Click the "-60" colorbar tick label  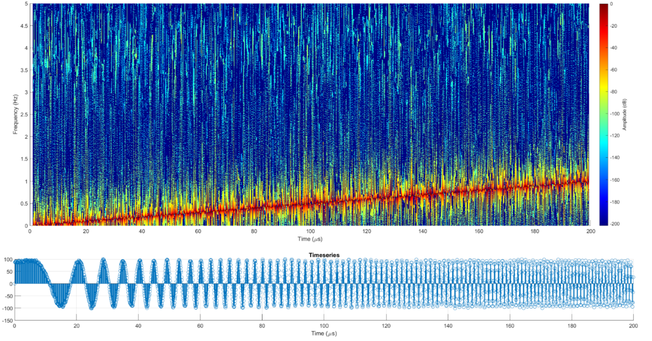pos(614,70)
